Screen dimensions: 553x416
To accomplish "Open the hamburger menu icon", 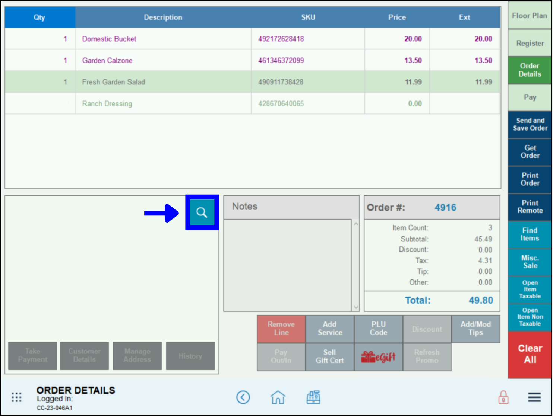I will (534, 397).
